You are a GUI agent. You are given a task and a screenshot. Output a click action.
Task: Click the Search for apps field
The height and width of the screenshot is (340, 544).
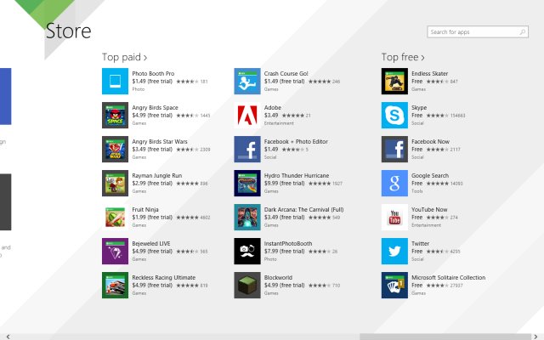click(x=472, y=32)
